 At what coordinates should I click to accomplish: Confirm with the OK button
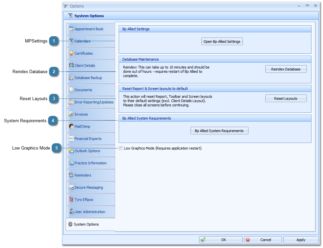(220, 239)
